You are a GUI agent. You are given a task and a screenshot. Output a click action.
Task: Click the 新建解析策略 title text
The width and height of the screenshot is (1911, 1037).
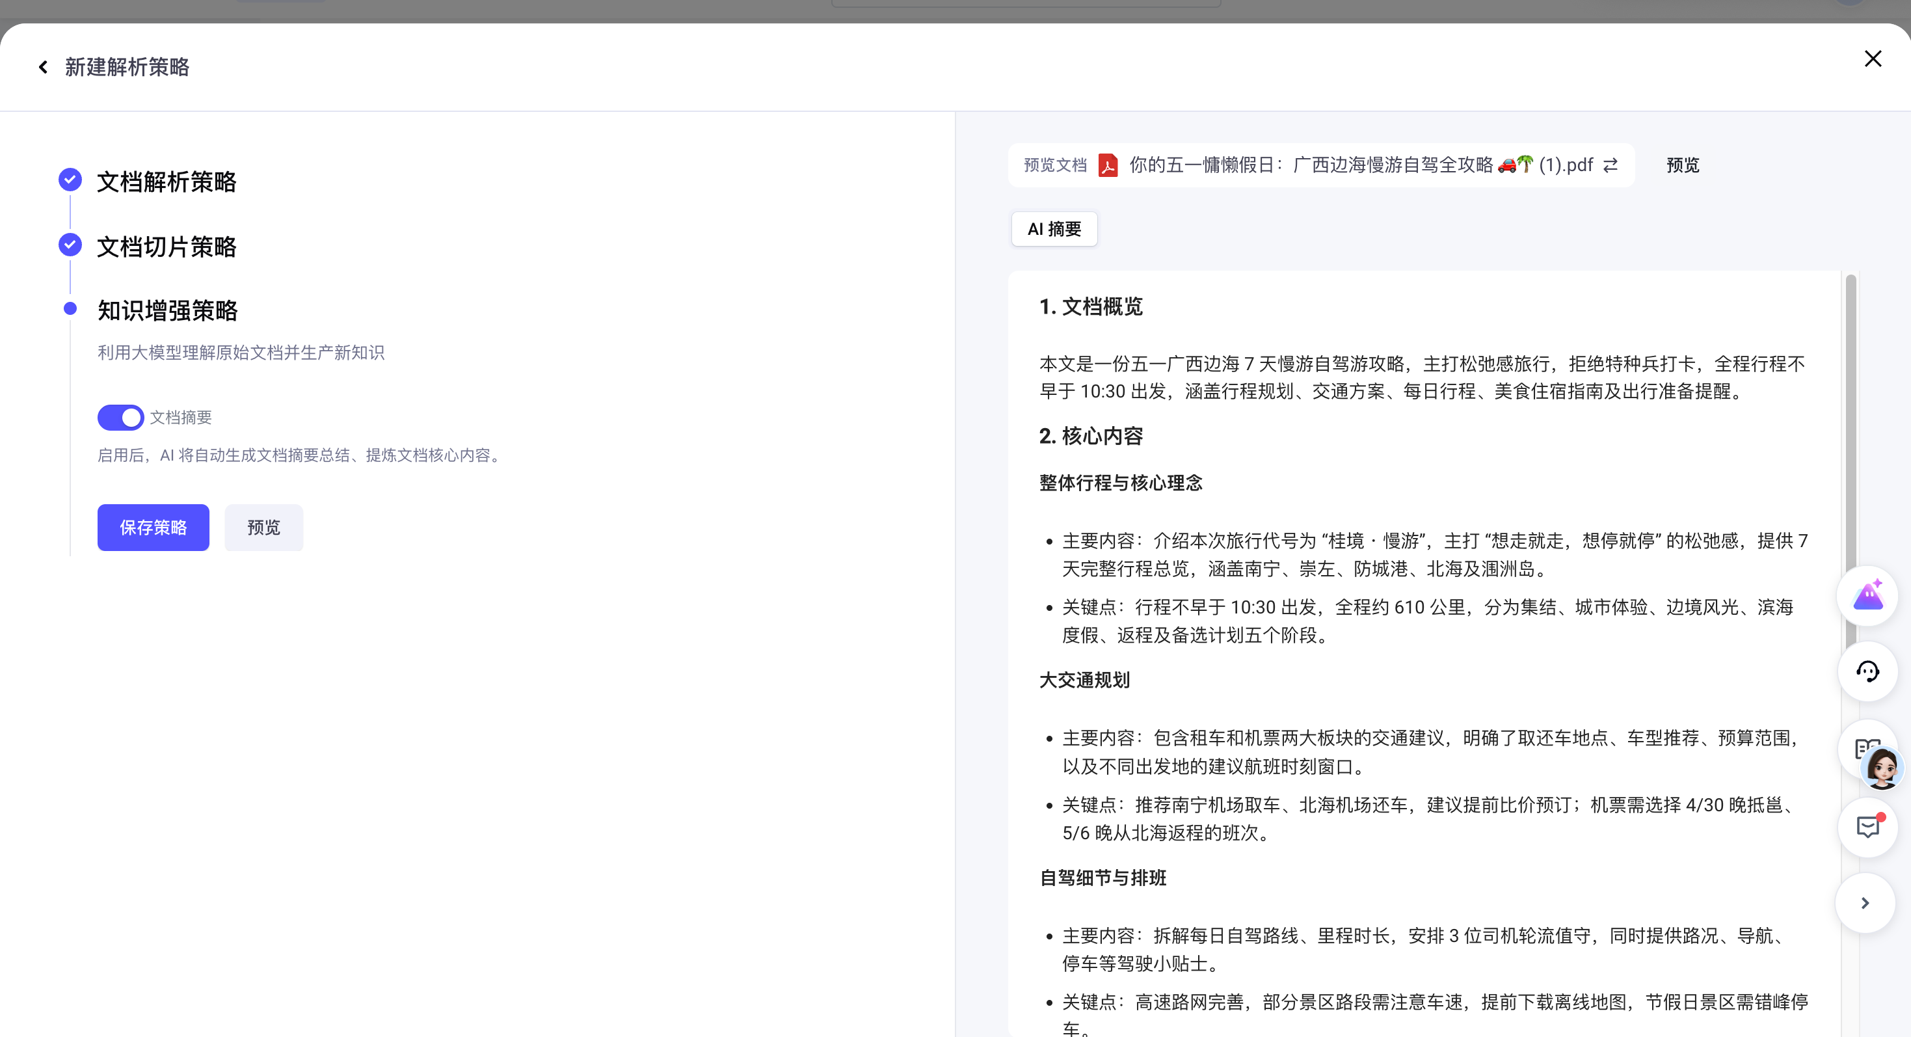coord(127,68)
